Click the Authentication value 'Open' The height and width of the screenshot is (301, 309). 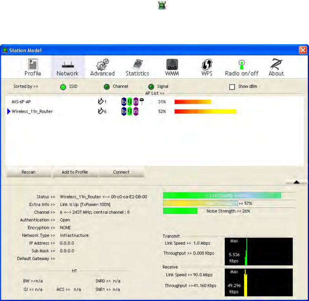pos(65,220)
